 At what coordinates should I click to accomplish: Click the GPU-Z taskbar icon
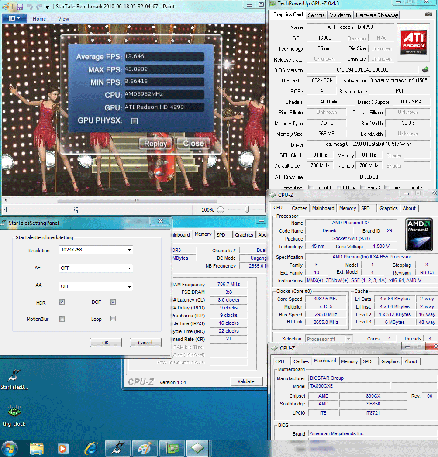[172, 448]
